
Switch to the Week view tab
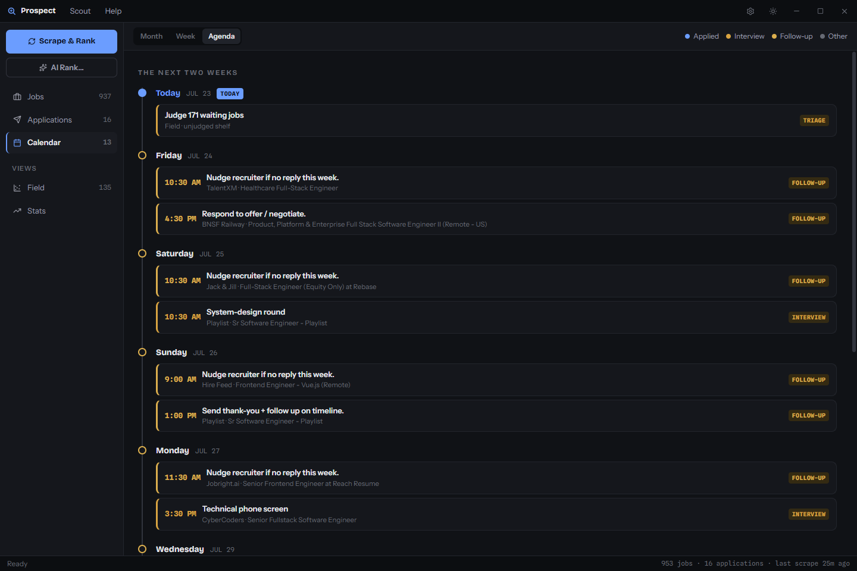tap(185, 36)
